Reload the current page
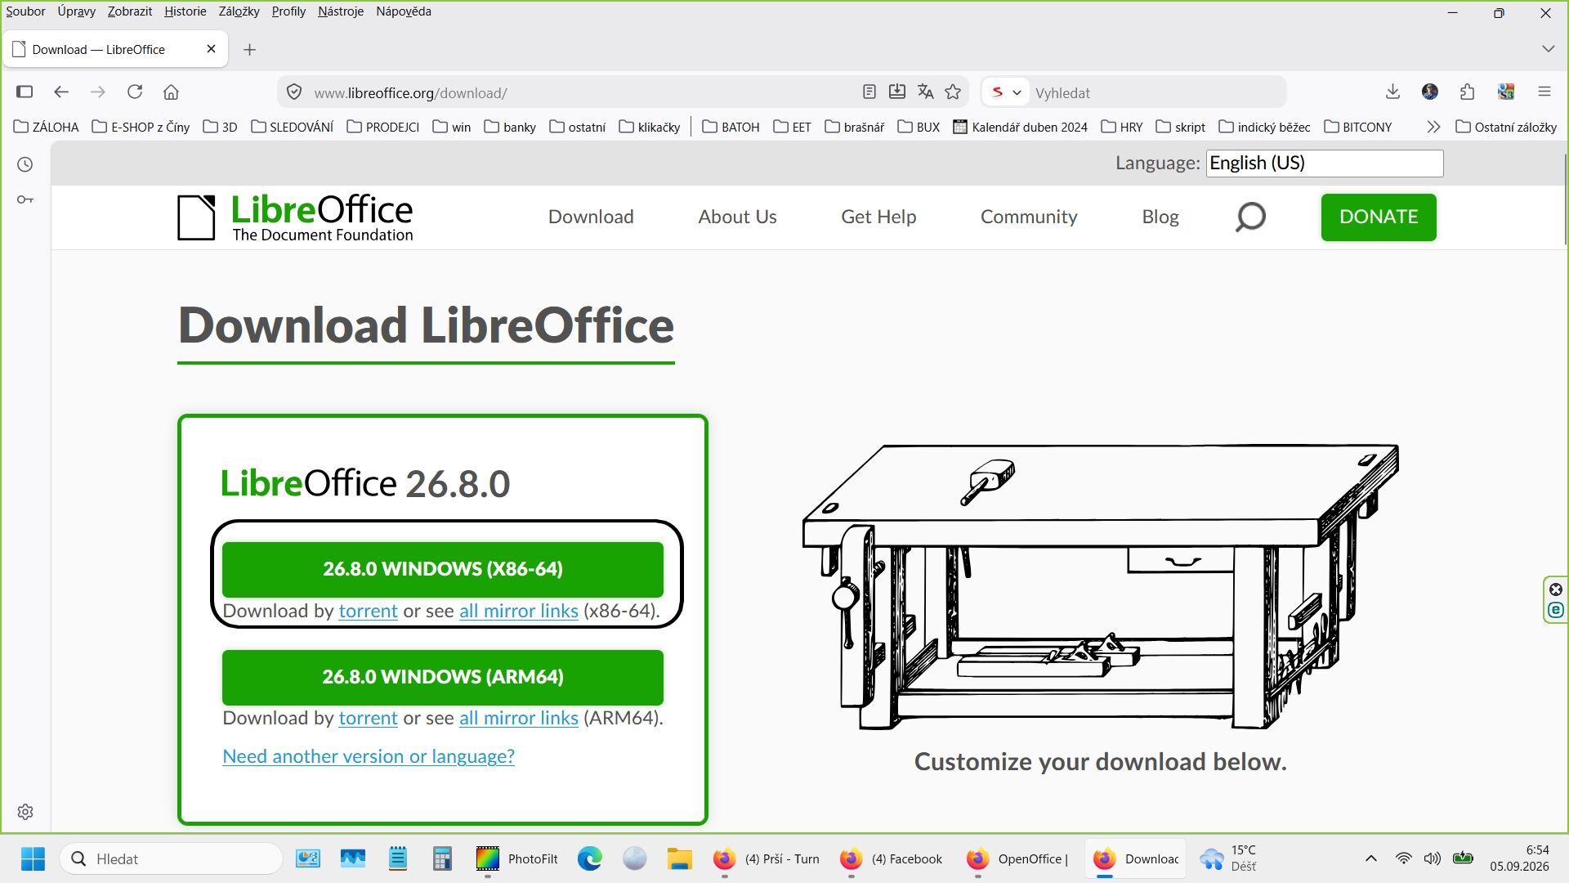Image resolution: width=1569 pixels, height=883 pixels. coord(135,92)
